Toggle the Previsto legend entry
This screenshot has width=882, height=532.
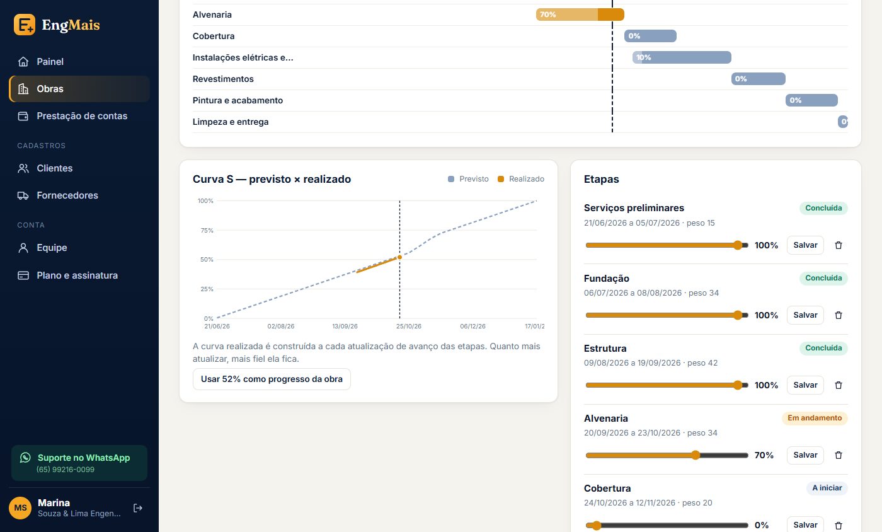(468, 179)
